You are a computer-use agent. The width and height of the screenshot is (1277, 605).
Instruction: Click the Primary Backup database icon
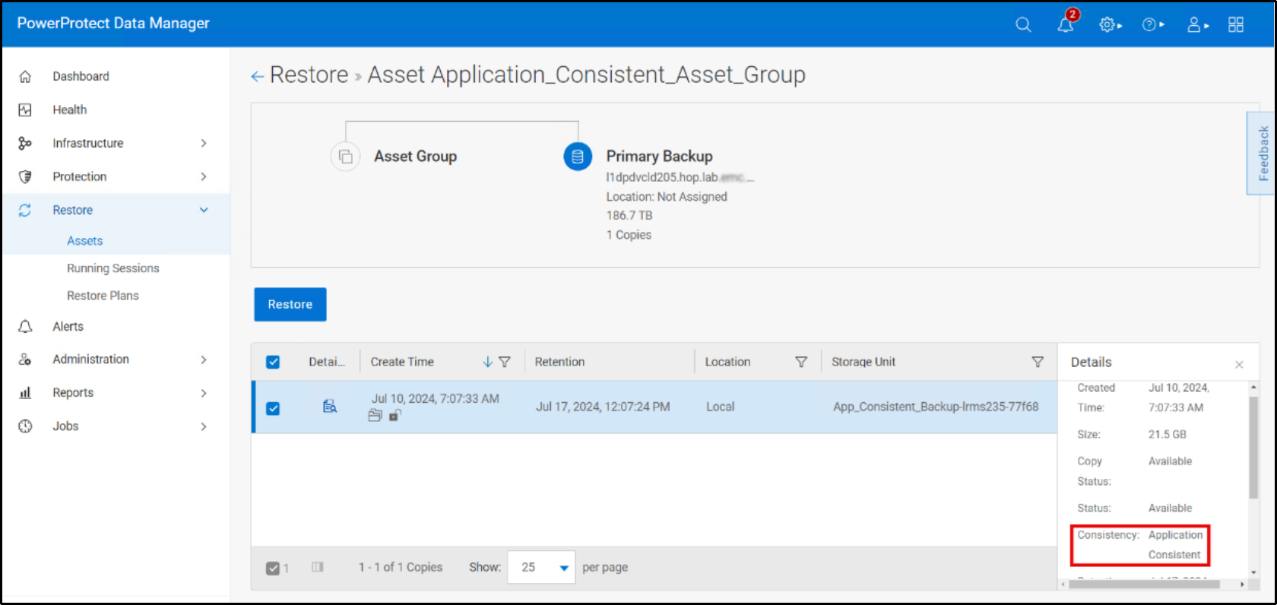point(578,157)
